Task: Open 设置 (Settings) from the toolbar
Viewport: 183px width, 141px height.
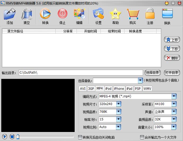Action: pyautogui.click(x=98, y=14)
